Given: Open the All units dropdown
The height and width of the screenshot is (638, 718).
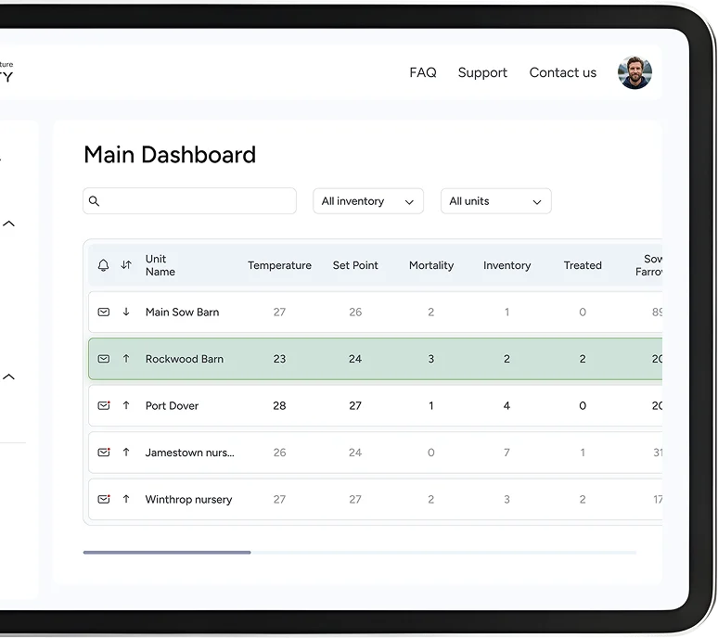Looking at the screenshot, I should (496, 201).
